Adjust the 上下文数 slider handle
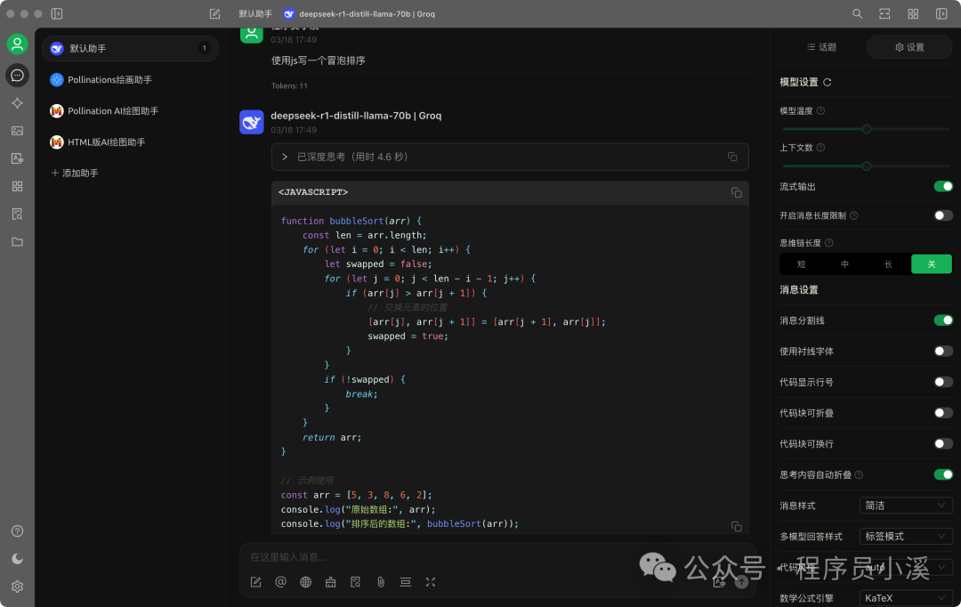Viewport: 961px width, 607px height. (x=867, y=166)
